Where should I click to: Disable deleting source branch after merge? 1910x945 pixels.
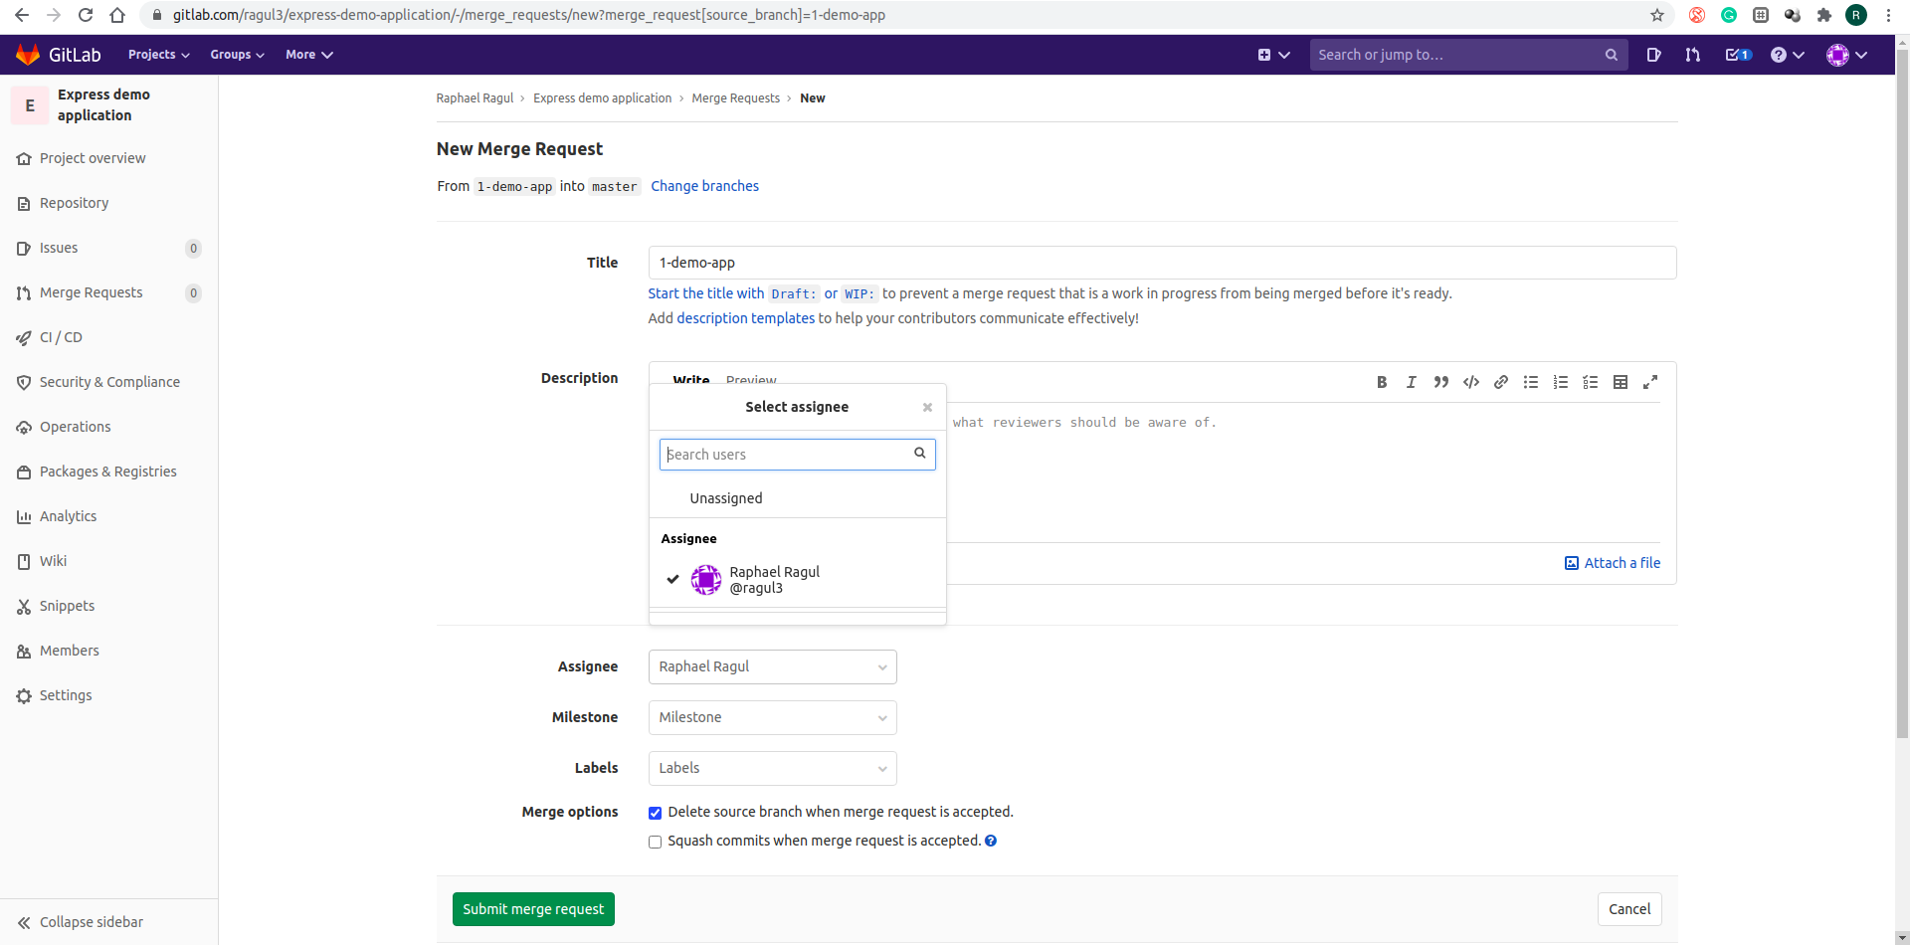[655, 813]
